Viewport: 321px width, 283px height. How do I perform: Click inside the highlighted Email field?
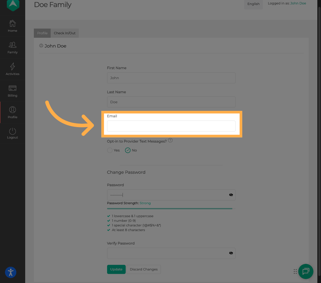pyautogui.click(x=171, y=126)
